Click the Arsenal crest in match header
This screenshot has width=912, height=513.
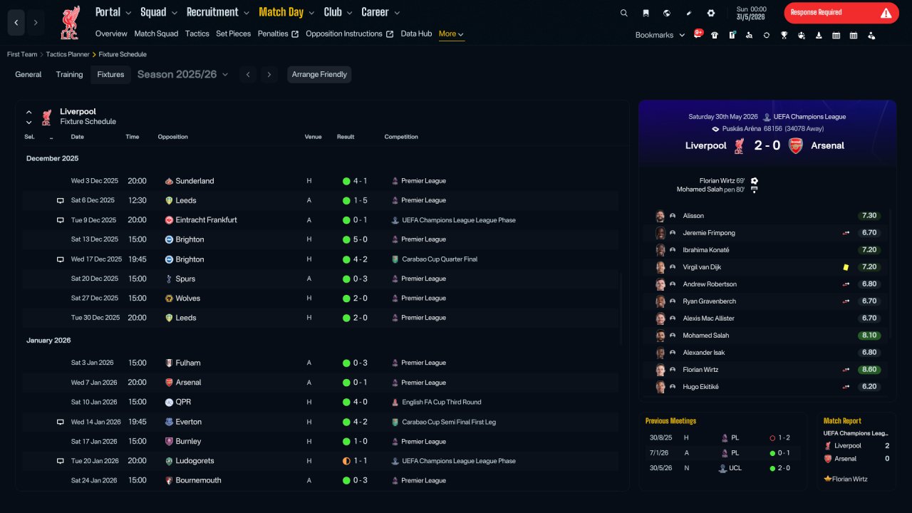tap(795, 145)
